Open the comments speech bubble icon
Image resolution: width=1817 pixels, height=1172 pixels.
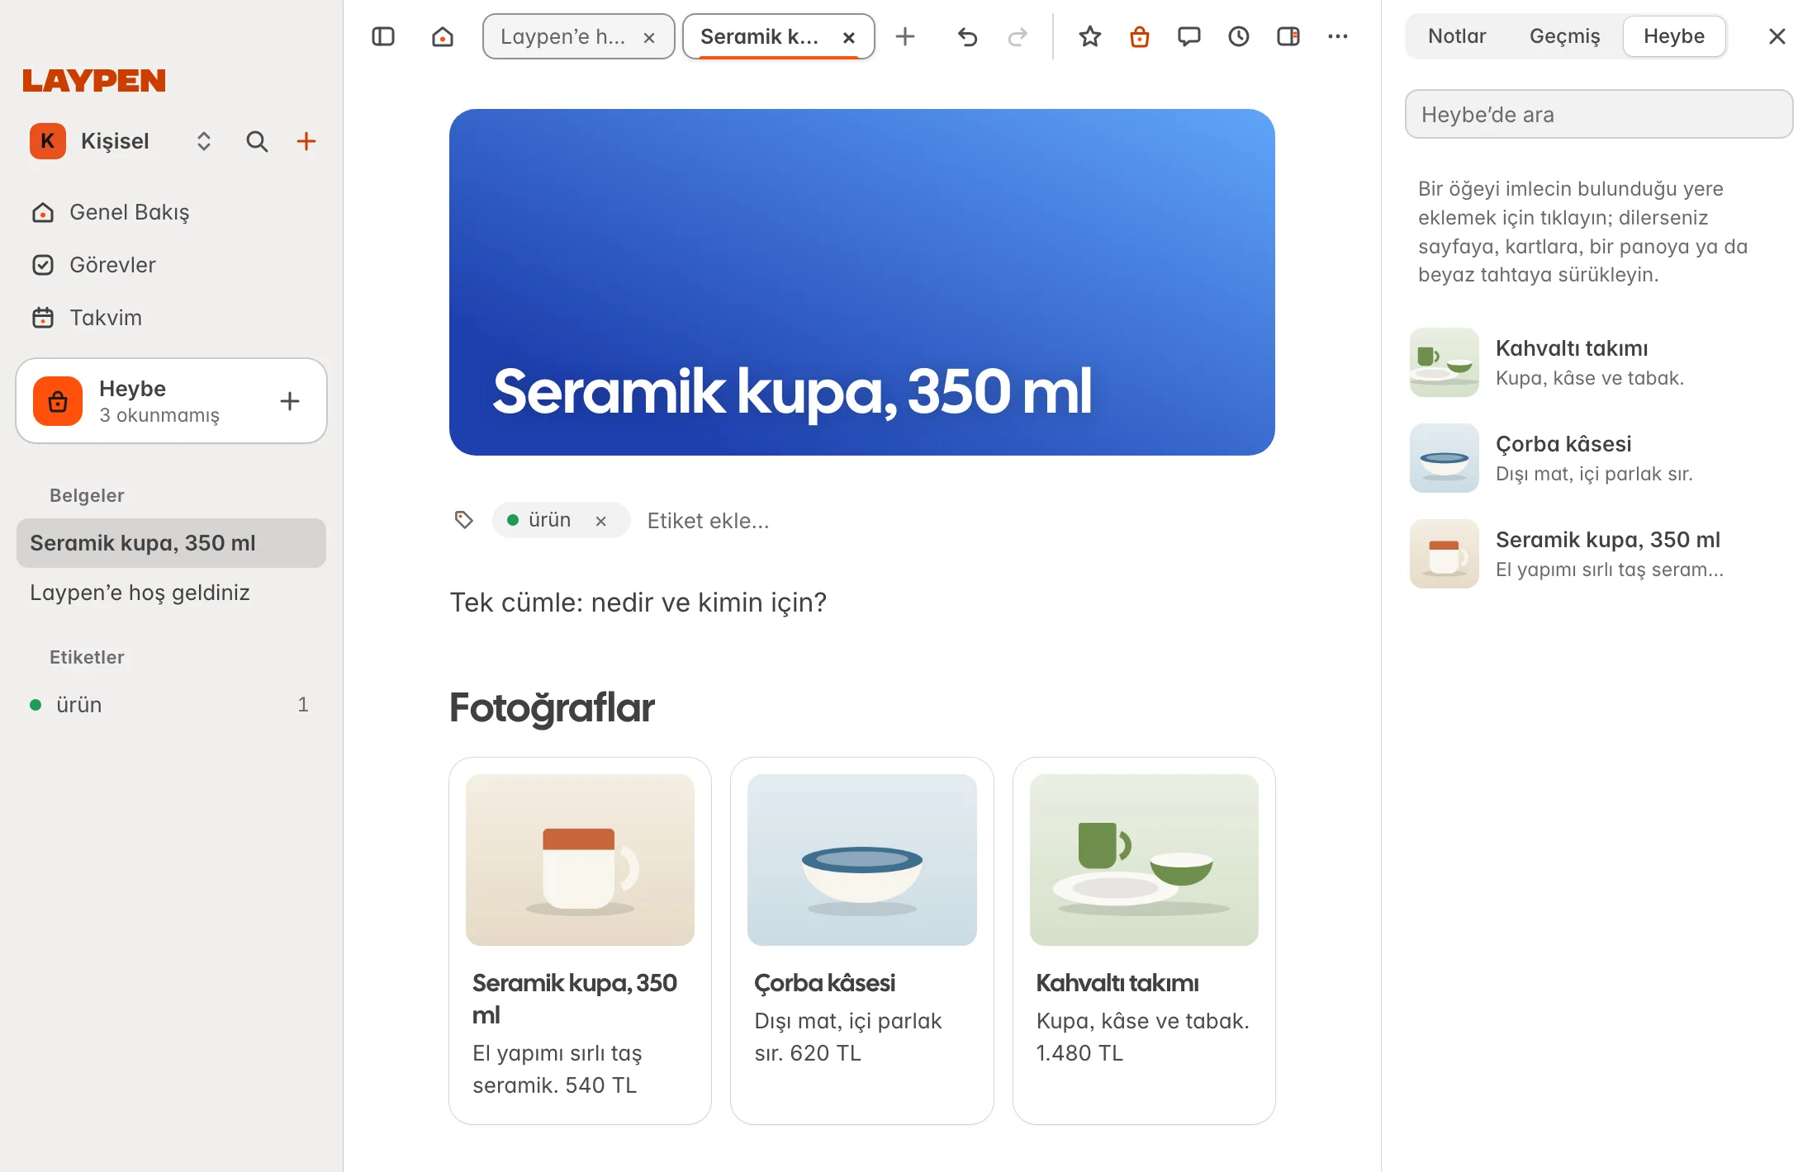point(1189,36)
